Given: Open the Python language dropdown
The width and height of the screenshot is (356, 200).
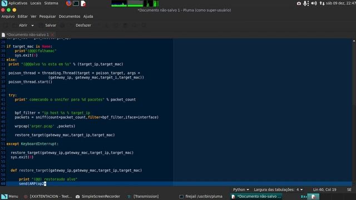Looking at the screenshot, I should pos(241,189).
